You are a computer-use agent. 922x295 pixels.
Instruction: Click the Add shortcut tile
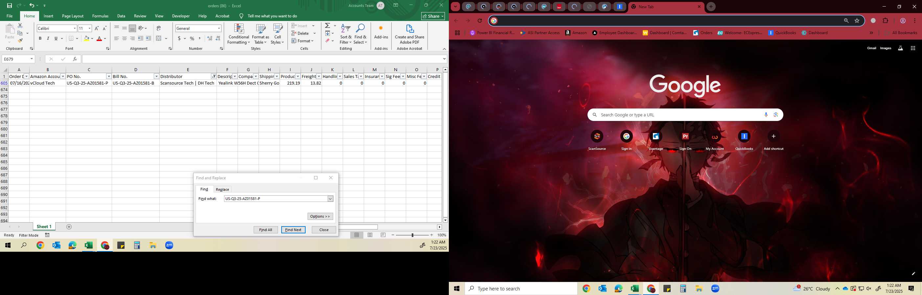[x=773, y=140]
